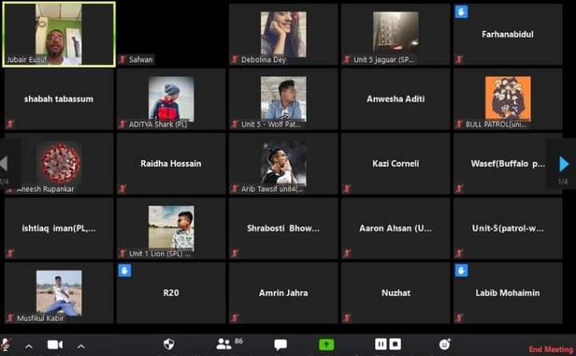Screen dimensions: 576x356
Task: Pause the meeting recording
Action: [x=381, y=344]
